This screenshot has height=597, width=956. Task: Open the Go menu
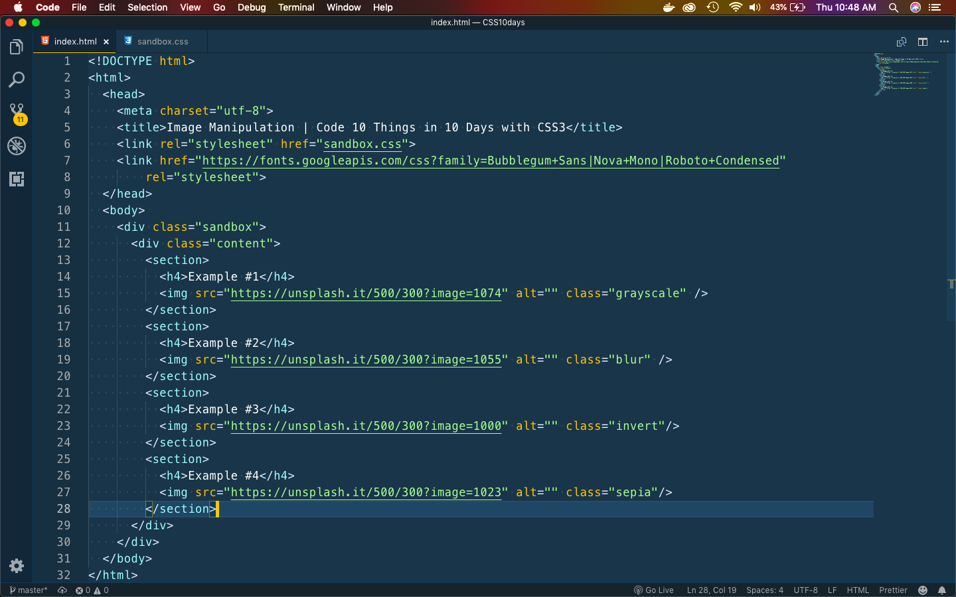pyautogui.click(x=219, y=7)
